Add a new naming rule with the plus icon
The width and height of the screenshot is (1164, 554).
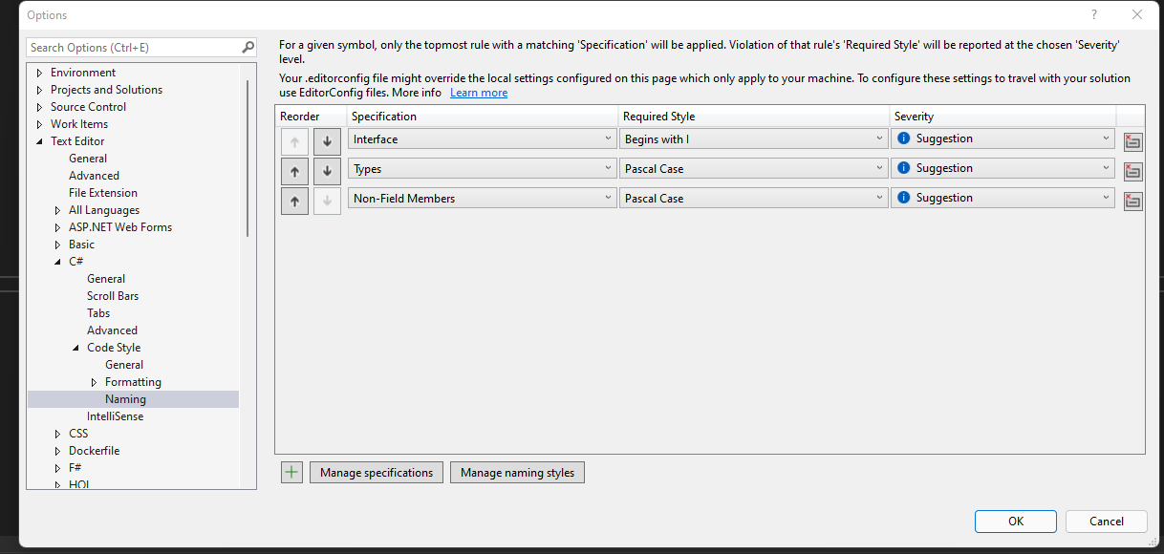point(291,472)
